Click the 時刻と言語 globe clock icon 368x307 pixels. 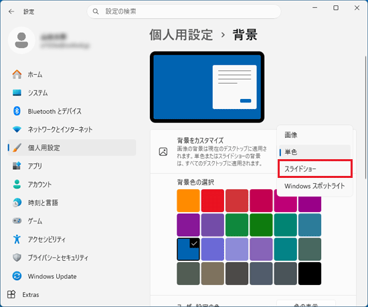[17, 203]
